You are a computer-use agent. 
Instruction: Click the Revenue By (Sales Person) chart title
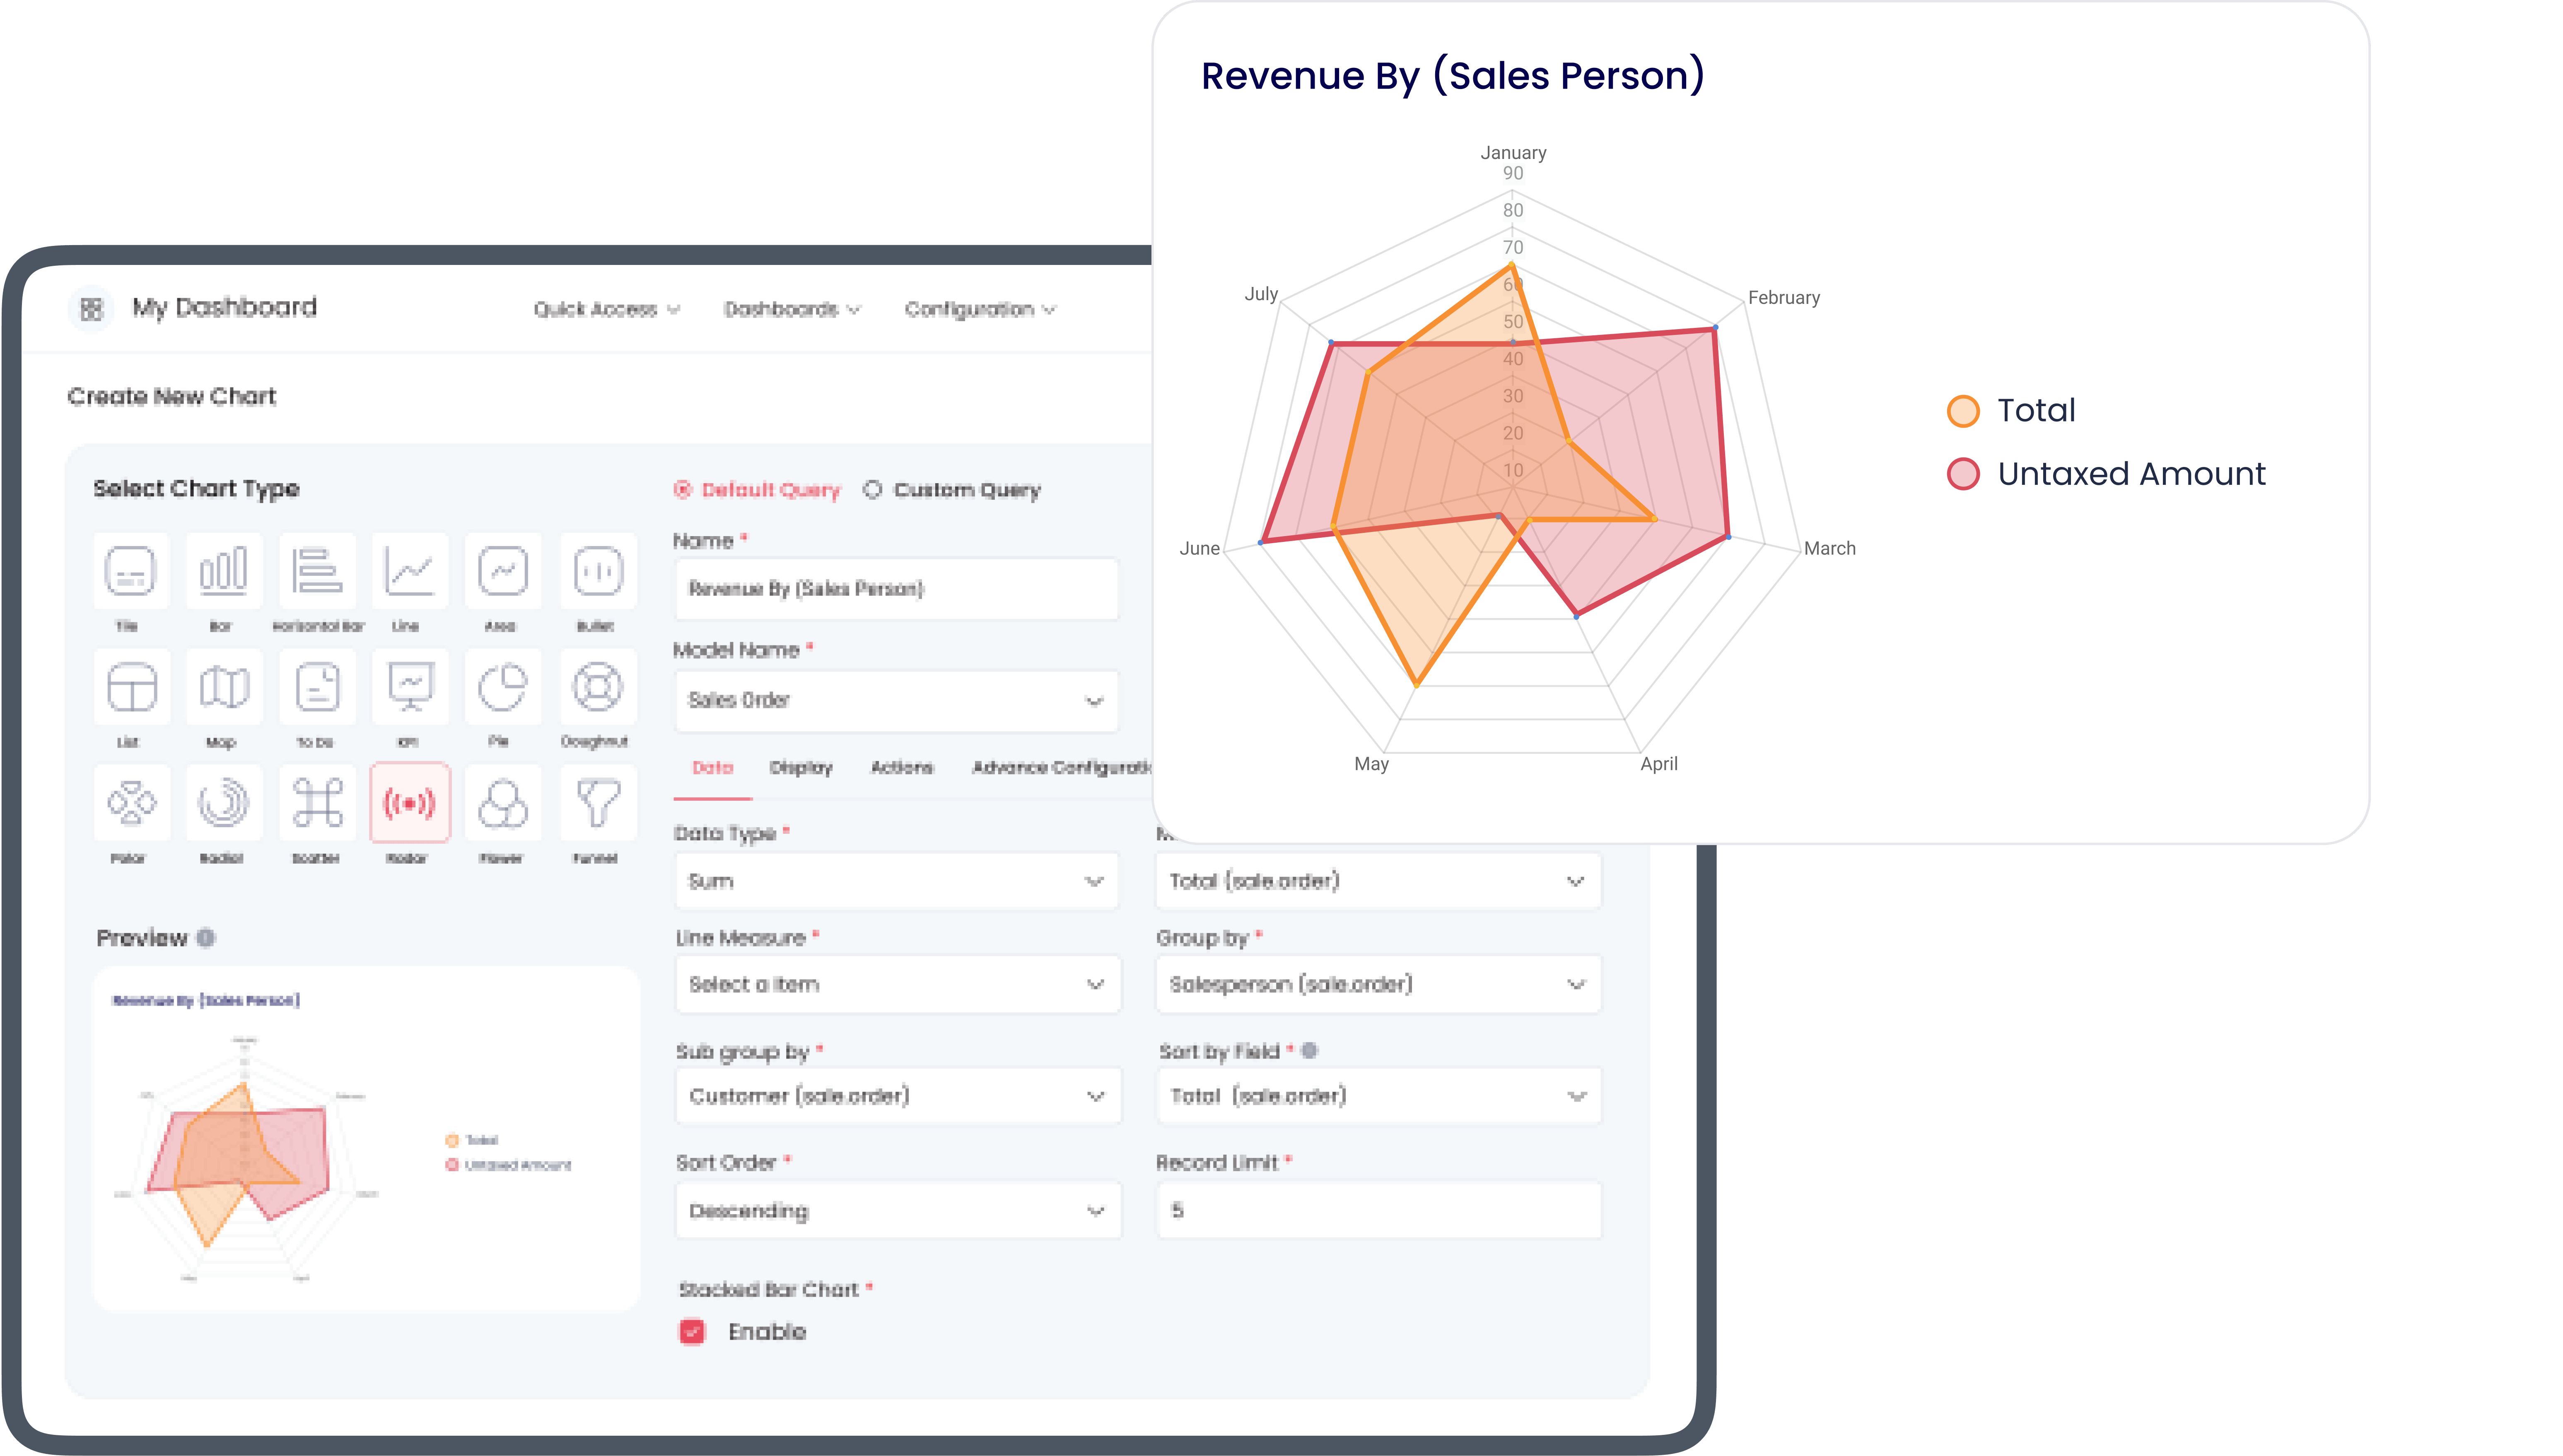pos(1453,76)
